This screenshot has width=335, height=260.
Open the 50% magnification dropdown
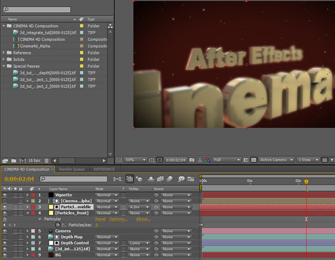pos(135,160)
